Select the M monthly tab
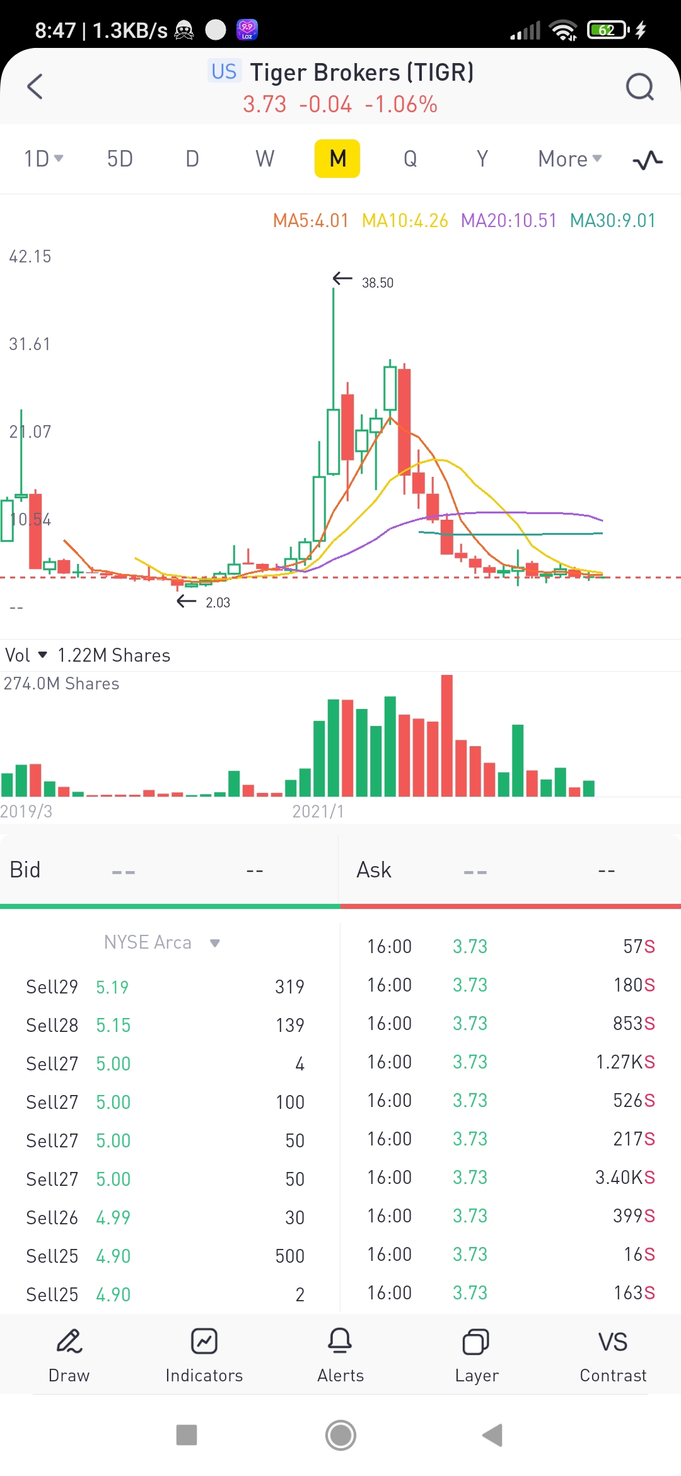681x1476 pixels. coord(337,158)
